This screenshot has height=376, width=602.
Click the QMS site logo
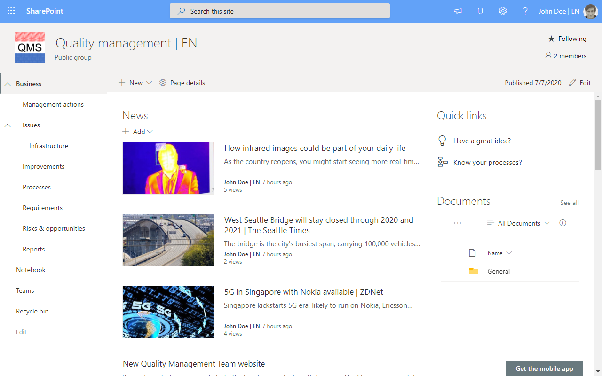[x=30, y=47]
